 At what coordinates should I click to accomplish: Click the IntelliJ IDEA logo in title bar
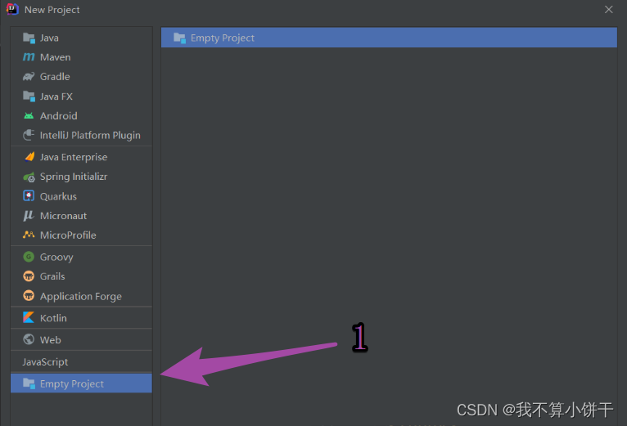pyautogui.click(x=12, y=9)
